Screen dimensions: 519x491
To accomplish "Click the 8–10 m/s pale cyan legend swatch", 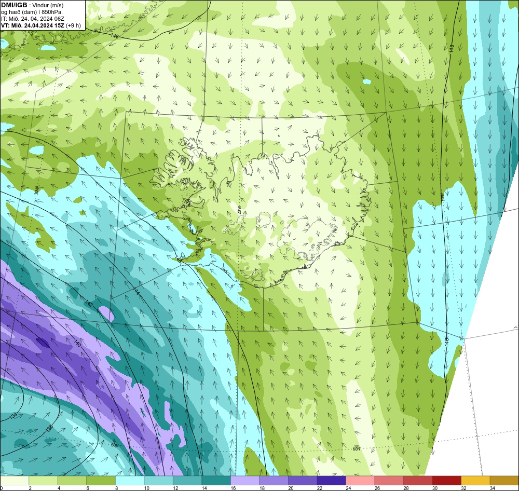I will click(129, 481).
